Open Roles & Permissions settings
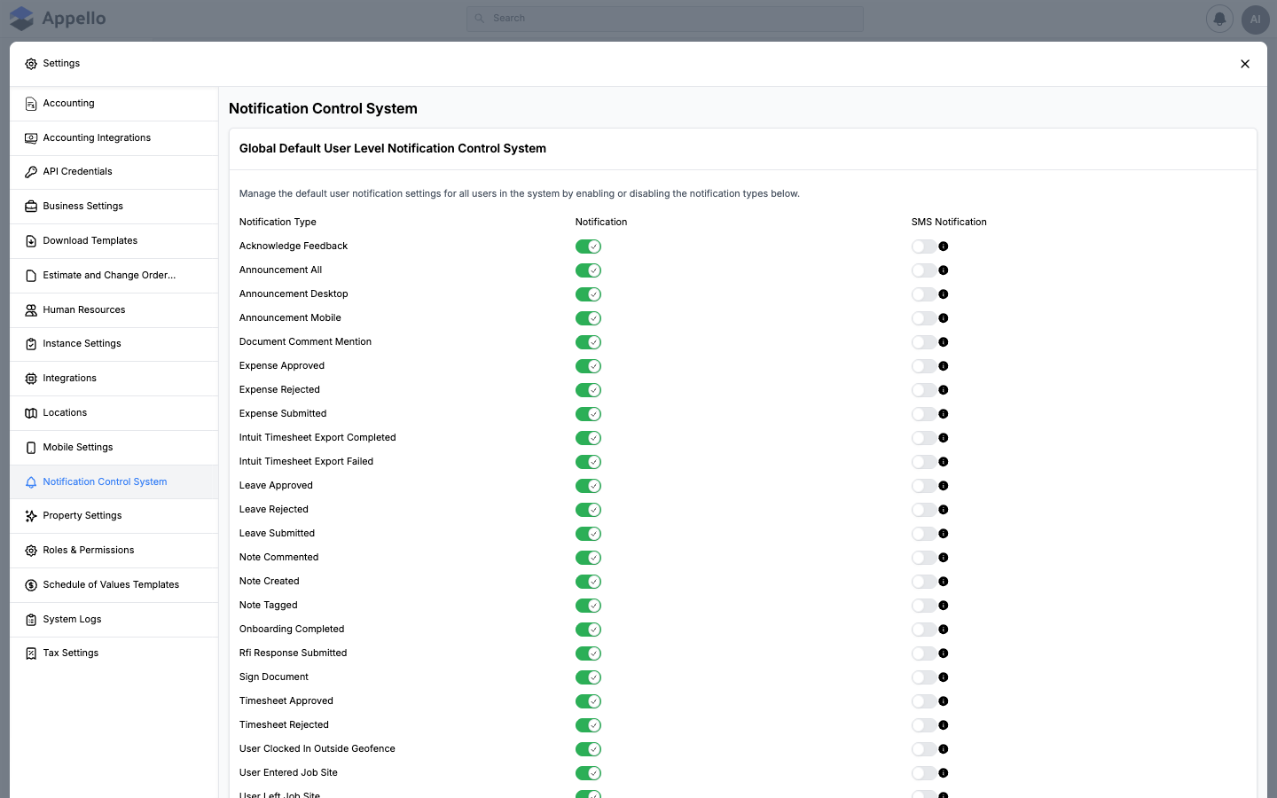 coord(114,551)
